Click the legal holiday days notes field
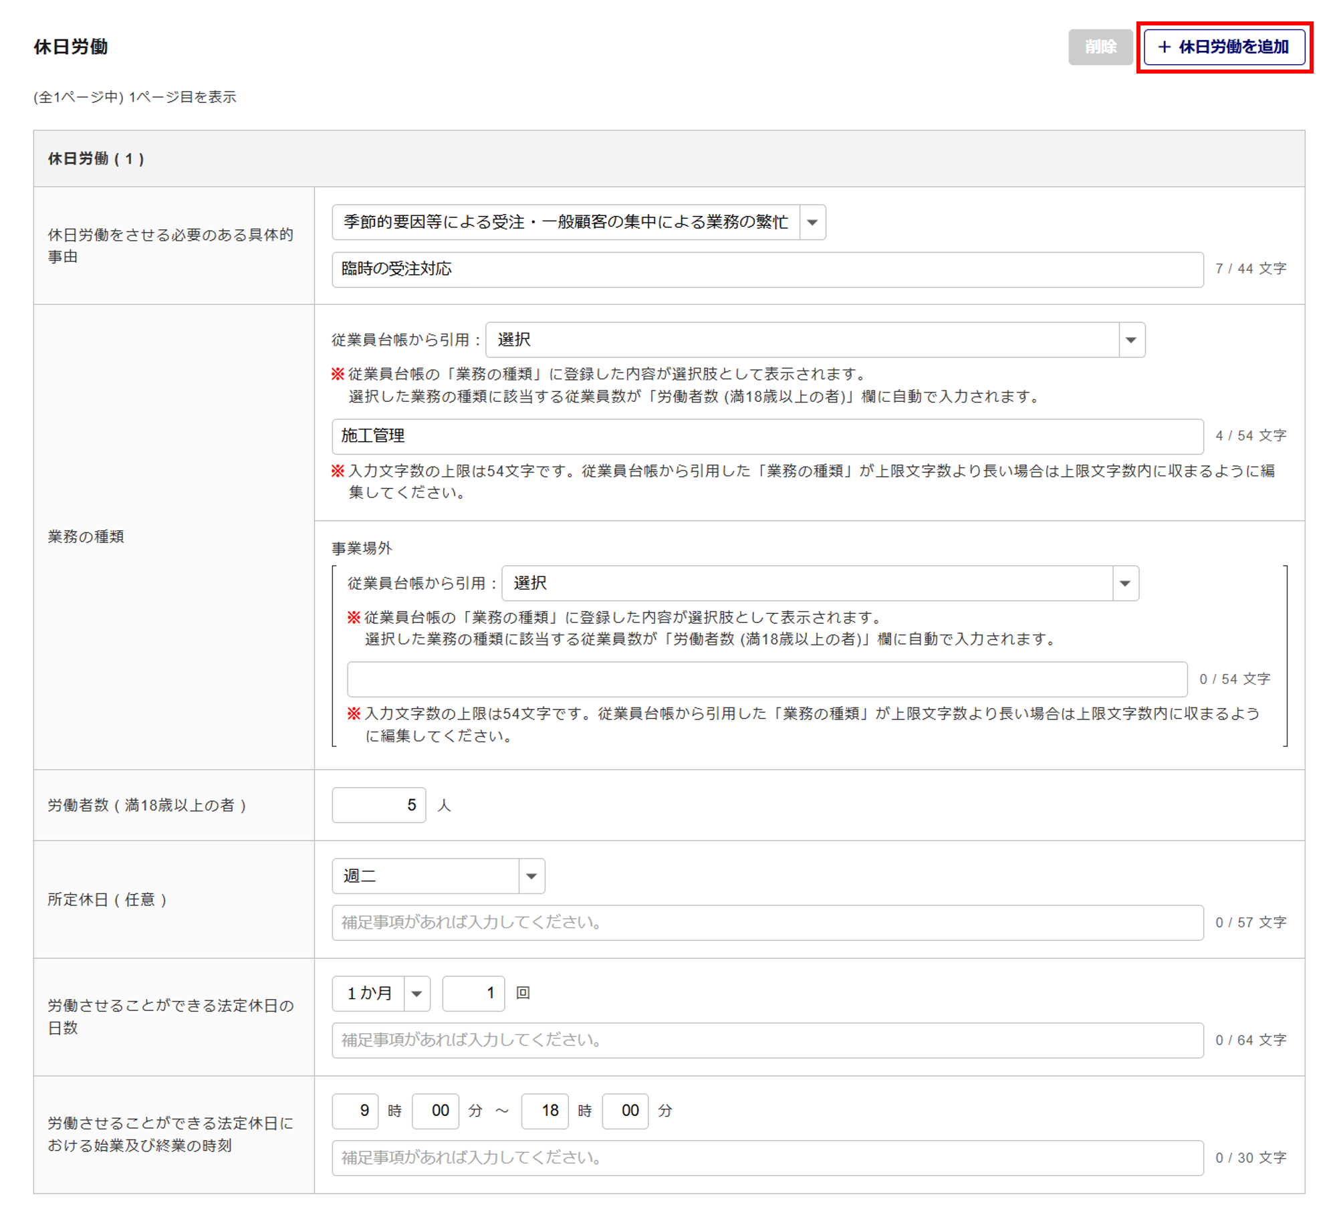Image resolution: width=1337 pixels, height=1221 pixels. (x=767, y=1040)
